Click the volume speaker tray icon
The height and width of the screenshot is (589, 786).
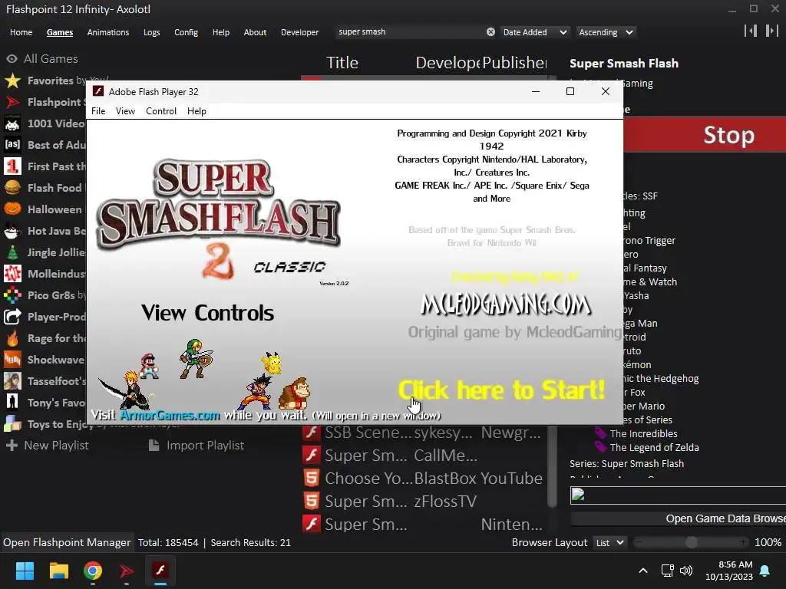tap(686, 571)
